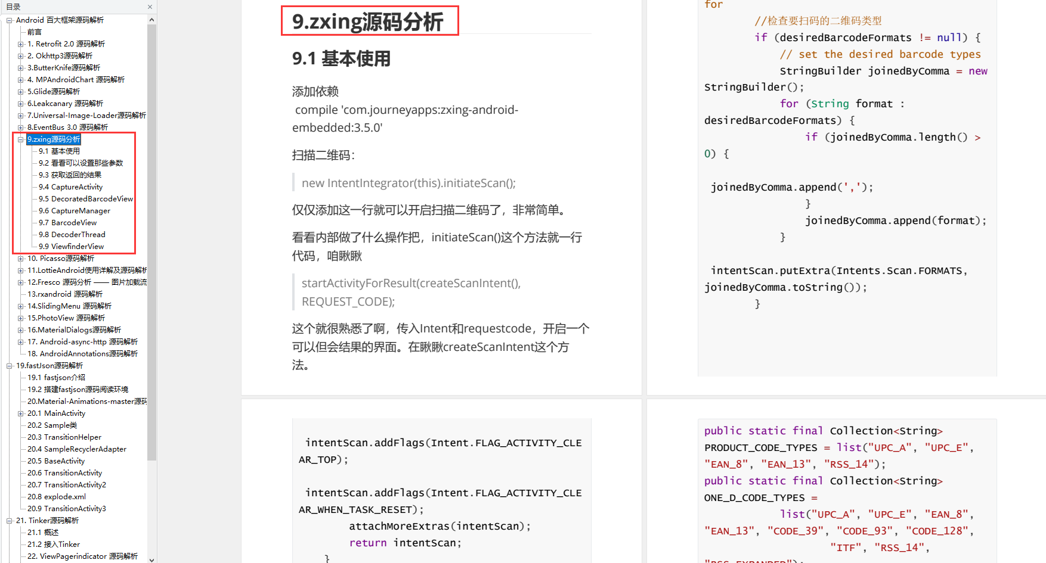The height and width of the screenshot is (563, 1046).
Task: Expand the 2. Okhttp3源码解析 node
Action: click(21, 56)
